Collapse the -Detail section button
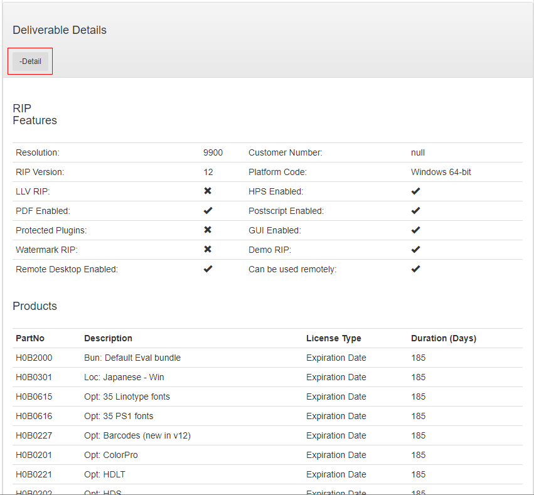This screenshot has width=534, height=495. [x=30, y=61]
